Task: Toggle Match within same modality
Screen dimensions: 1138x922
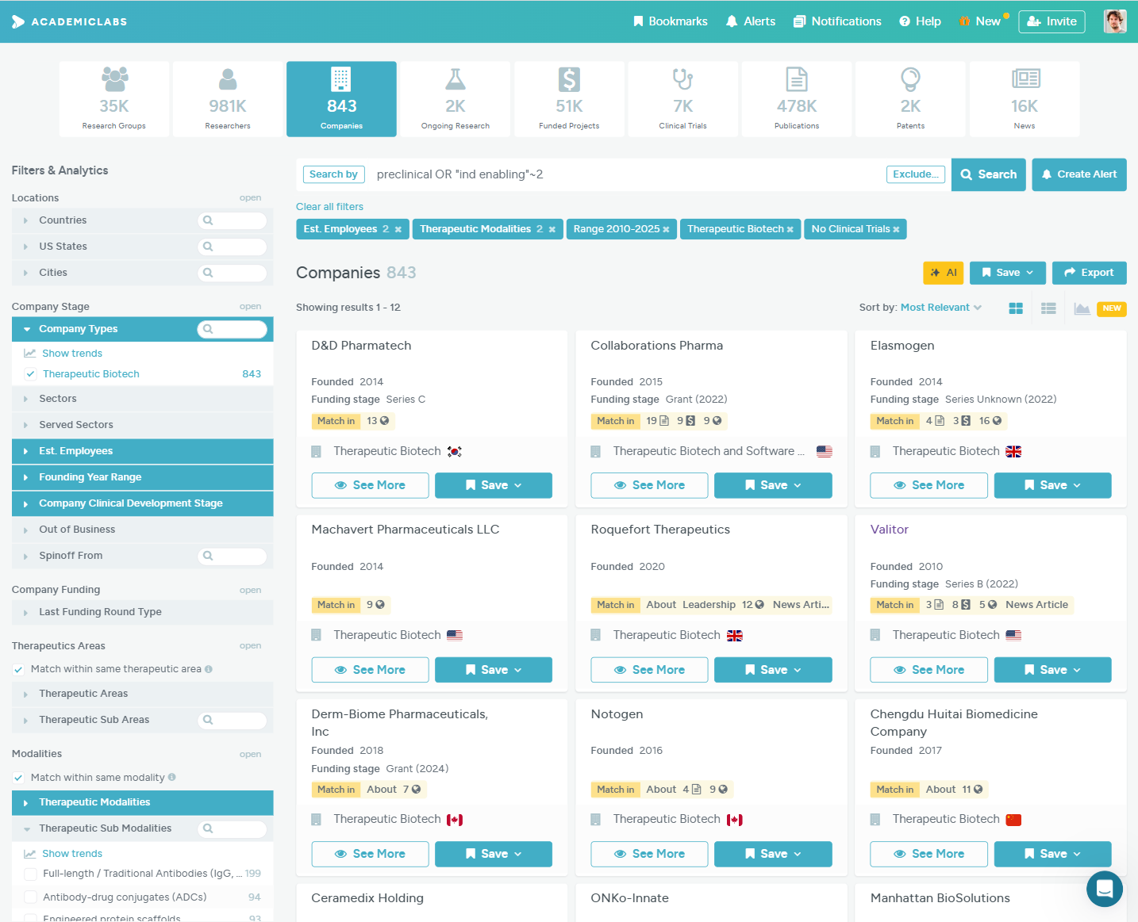Action: [x=18, y=778]
